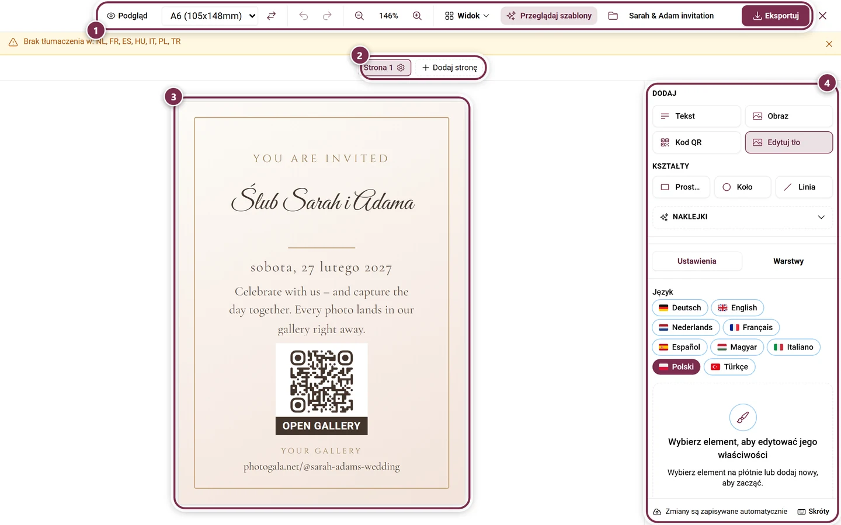Undo the last change
Viewport: 841px width, 525px height.
click(304, 16)
